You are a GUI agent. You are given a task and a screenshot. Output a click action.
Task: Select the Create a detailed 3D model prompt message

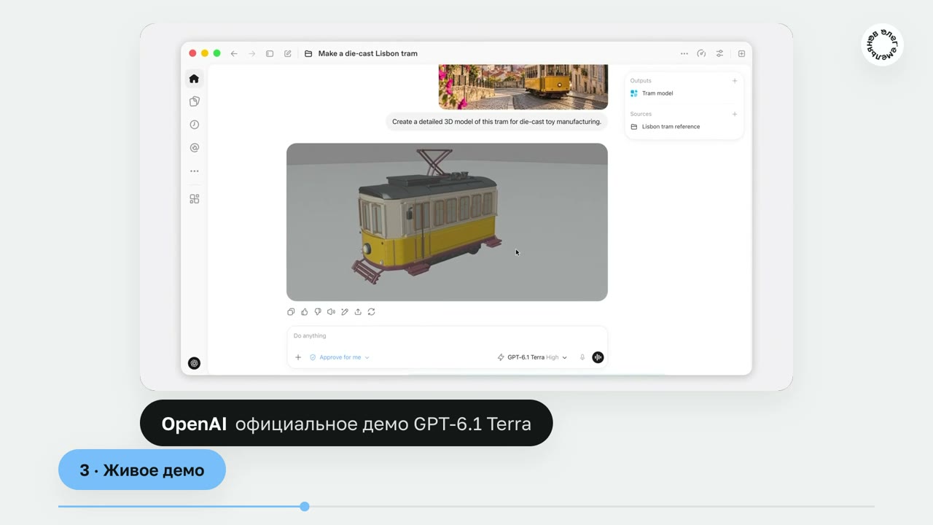496,122
